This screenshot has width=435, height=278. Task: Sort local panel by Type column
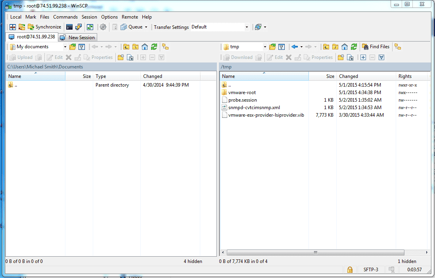(117, 76)
